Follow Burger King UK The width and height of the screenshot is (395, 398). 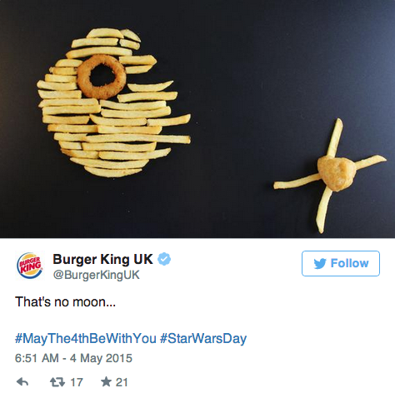click(x=341, y=263)
